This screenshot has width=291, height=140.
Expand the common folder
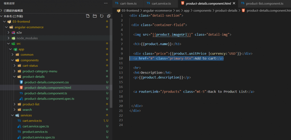point(13,55)
